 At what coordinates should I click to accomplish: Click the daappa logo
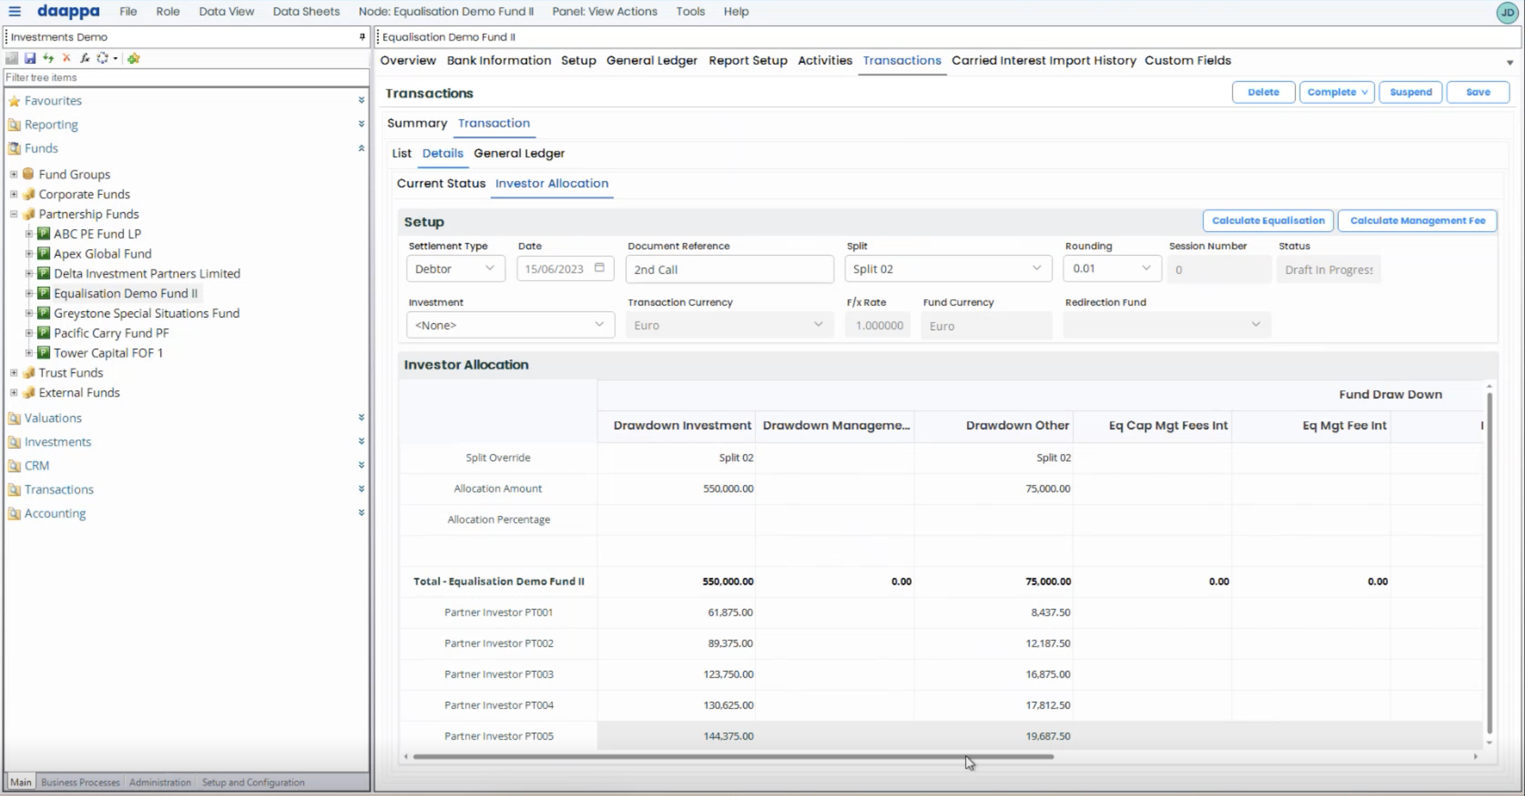tap(69, 12)
